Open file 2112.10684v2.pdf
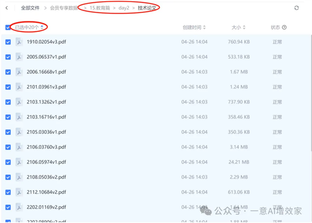 tap(46, 192)
